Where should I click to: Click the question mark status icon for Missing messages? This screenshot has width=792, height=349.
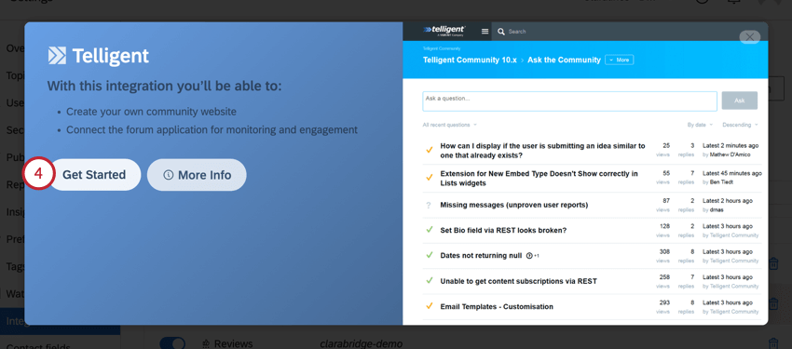(430, 206)
